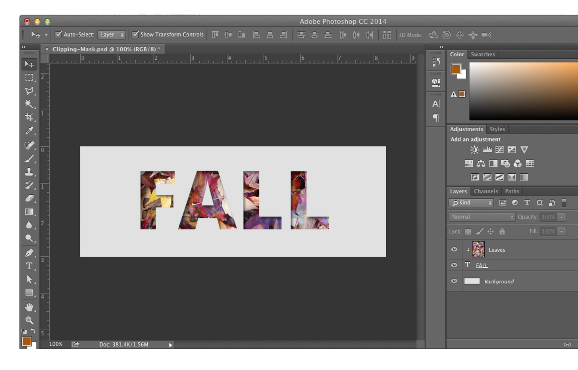The width and height of the screenshot is (578, 370).
Task: Select the Pen tool
Action: point(29,253)
